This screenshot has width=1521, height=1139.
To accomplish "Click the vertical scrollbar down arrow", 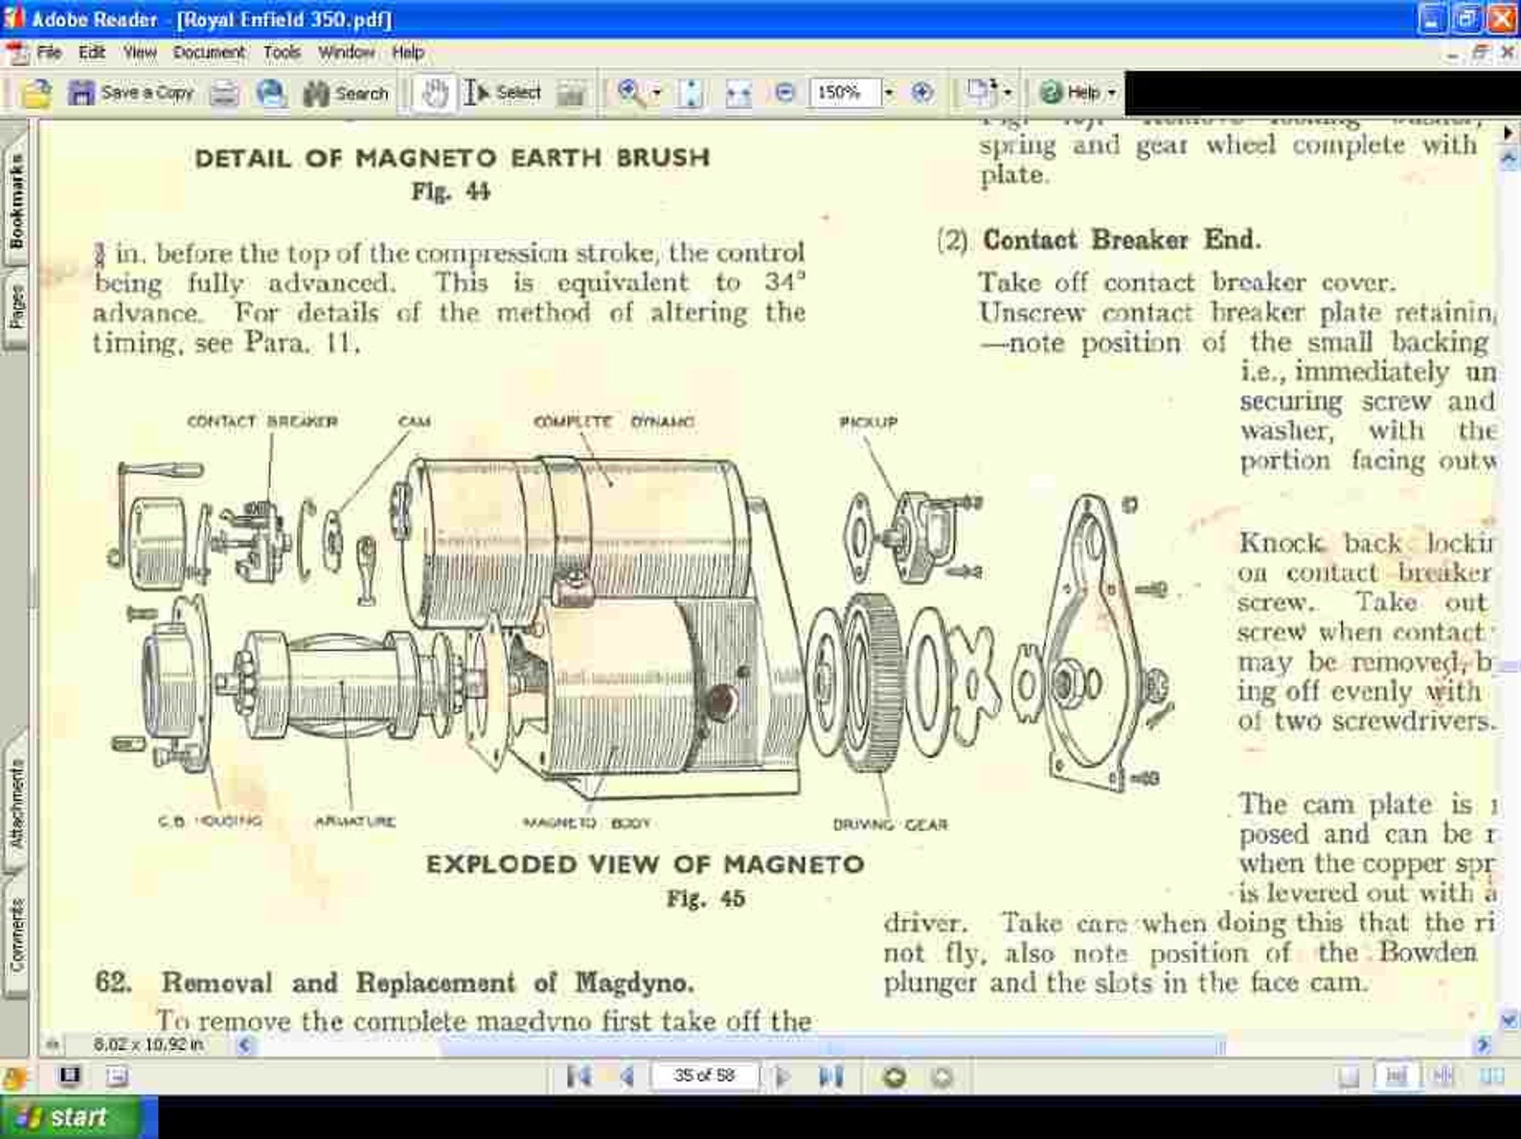I will coord(1510,1020).
